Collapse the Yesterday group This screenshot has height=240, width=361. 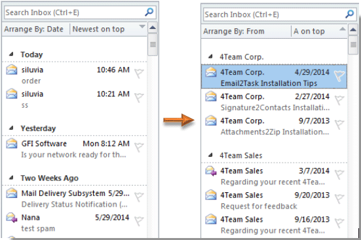(11, 128)
